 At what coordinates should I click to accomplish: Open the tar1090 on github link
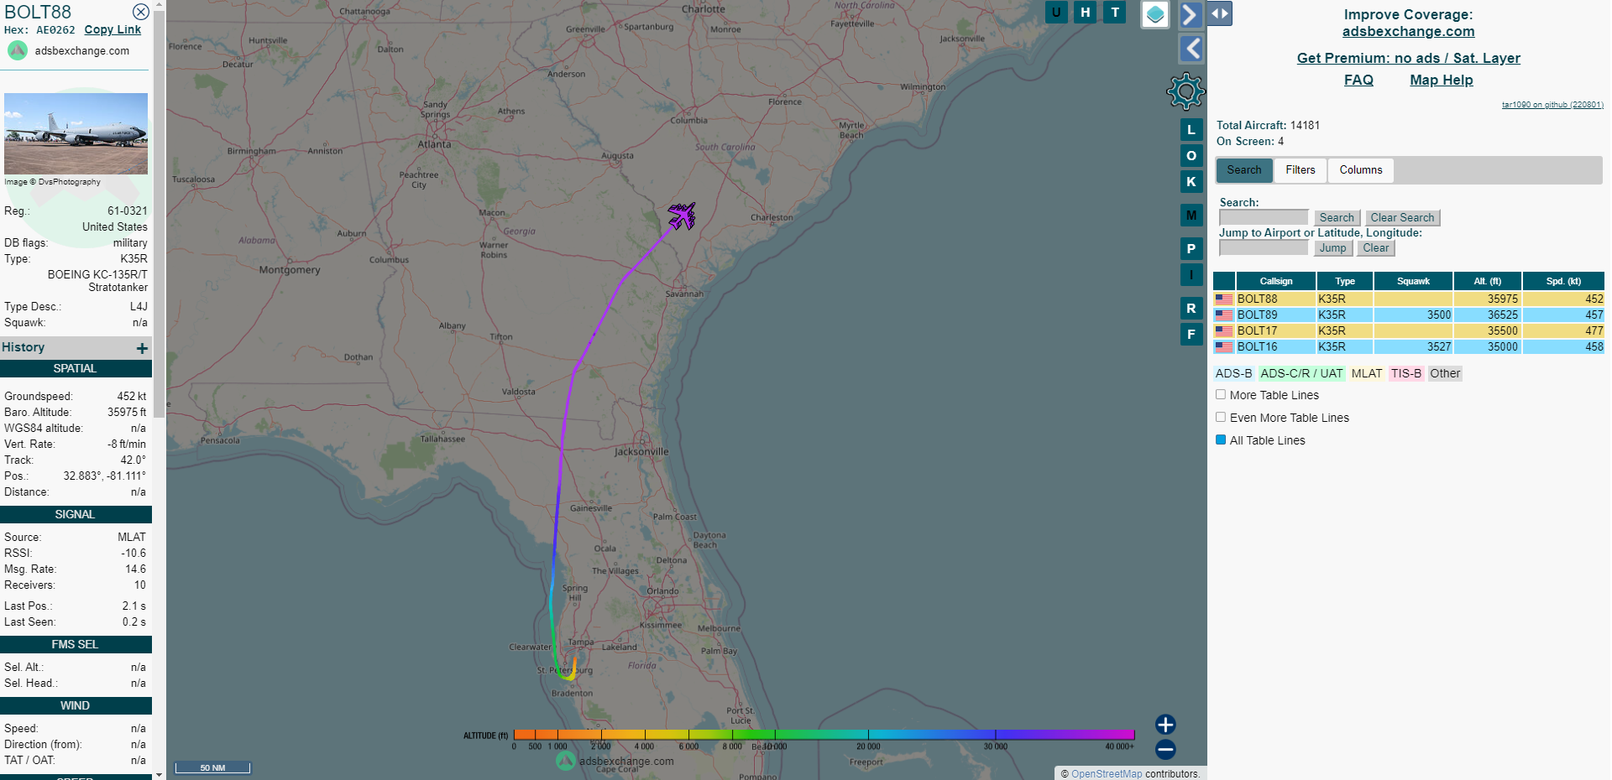(x=1552, y=105)
